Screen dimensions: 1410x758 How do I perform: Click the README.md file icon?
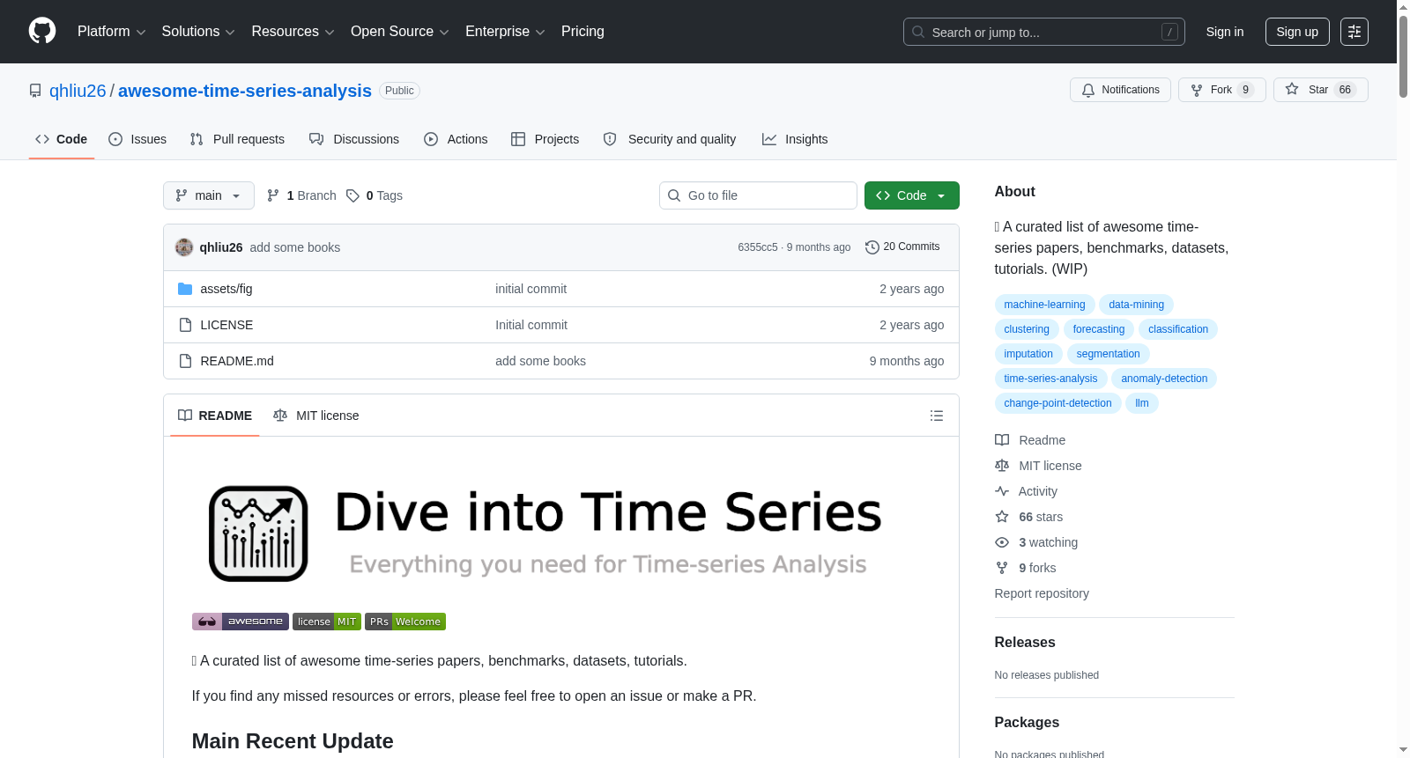[x=185, y=361]
